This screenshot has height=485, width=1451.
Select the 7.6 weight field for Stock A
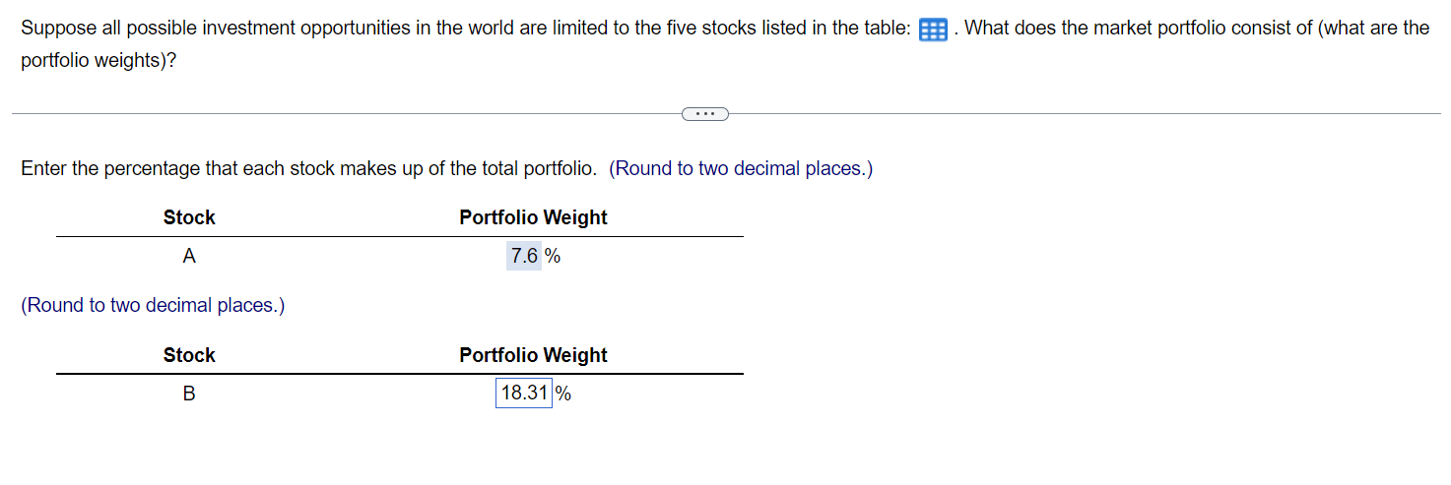[x=524, y=256]
